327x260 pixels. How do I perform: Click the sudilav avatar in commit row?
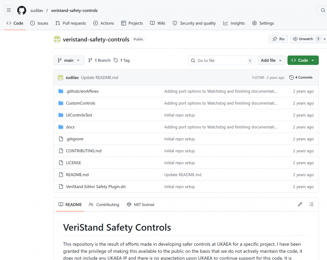(x=60, y=78)
